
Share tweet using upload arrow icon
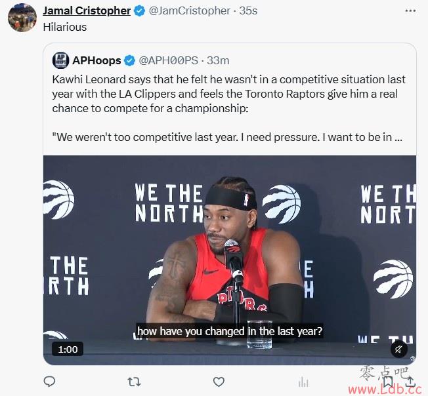[x=410, y=382]
